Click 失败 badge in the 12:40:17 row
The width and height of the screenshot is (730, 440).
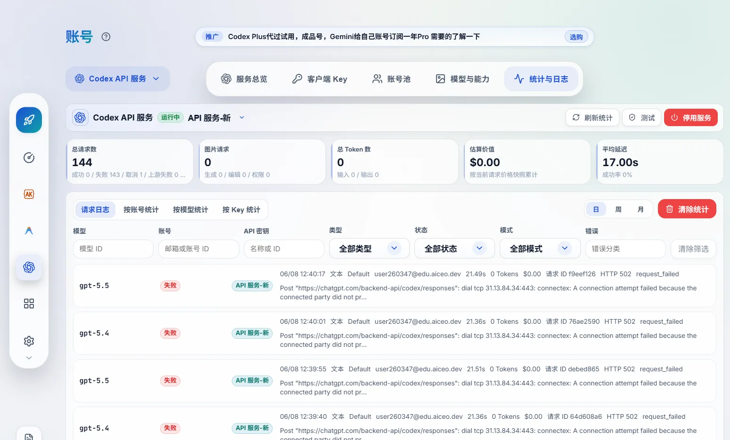coord(170,286)
